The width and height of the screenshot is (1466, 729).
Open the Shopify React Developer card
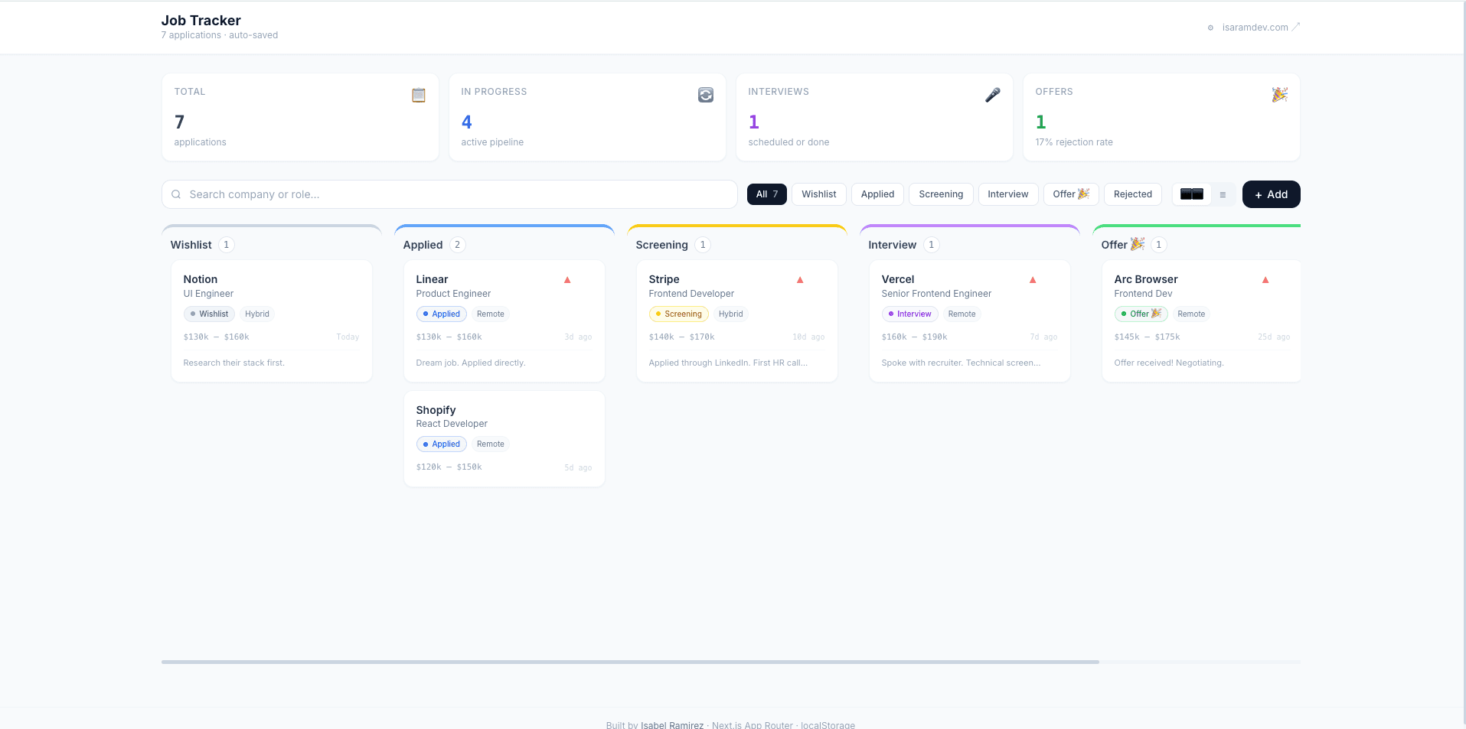(504, 438)
